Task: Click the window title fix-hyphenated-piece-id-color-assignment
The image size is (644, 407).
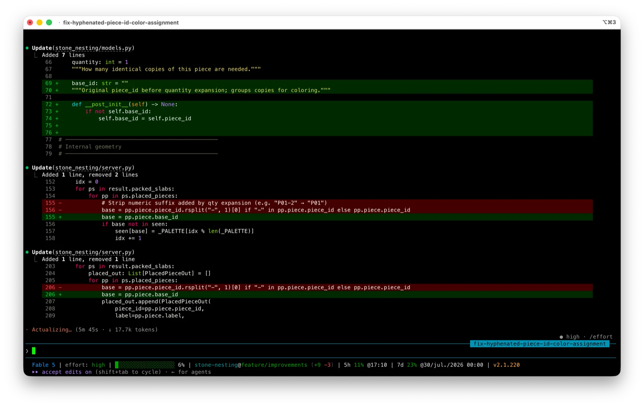Action: [x=121, y=23]
